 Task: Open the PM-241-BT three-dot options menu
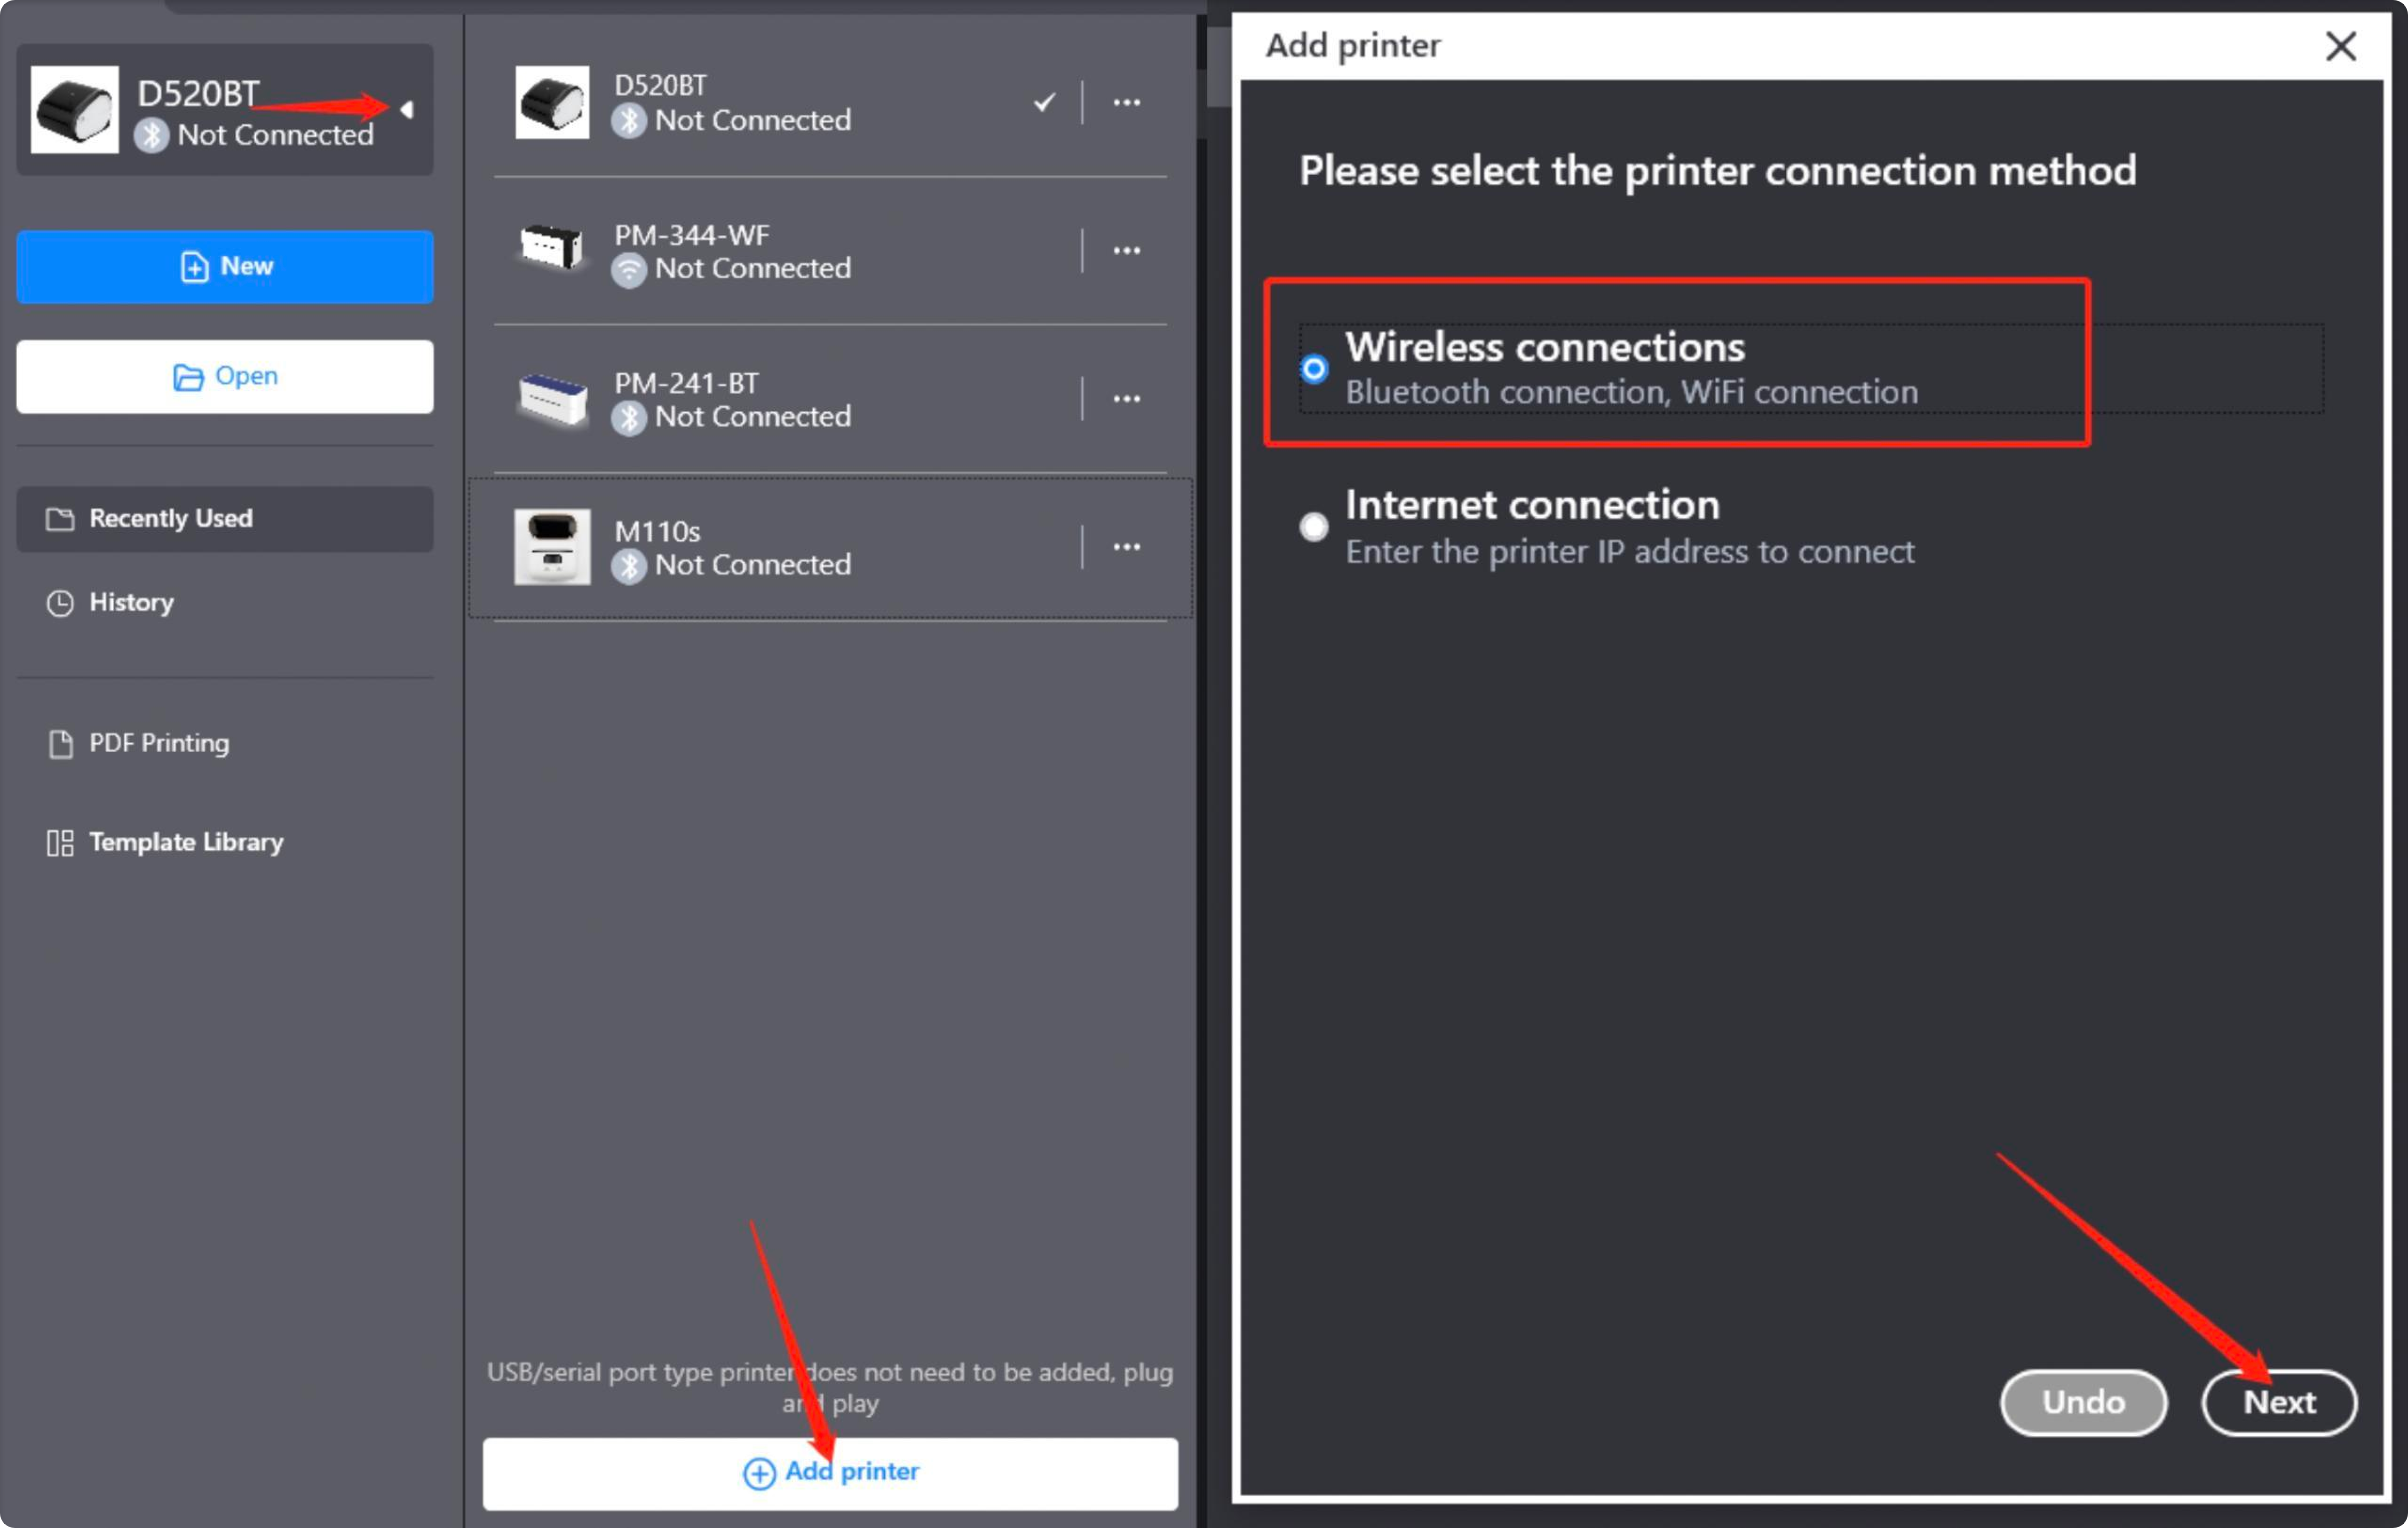(1126, 398)
